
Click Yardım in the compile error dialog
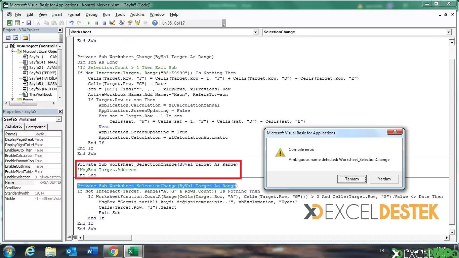[x=384, y=179]
